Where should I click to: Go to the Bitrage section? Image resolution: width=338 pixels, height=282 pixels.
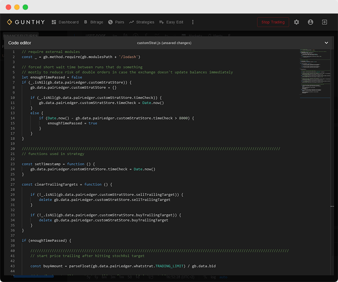[x=93, y=22]
